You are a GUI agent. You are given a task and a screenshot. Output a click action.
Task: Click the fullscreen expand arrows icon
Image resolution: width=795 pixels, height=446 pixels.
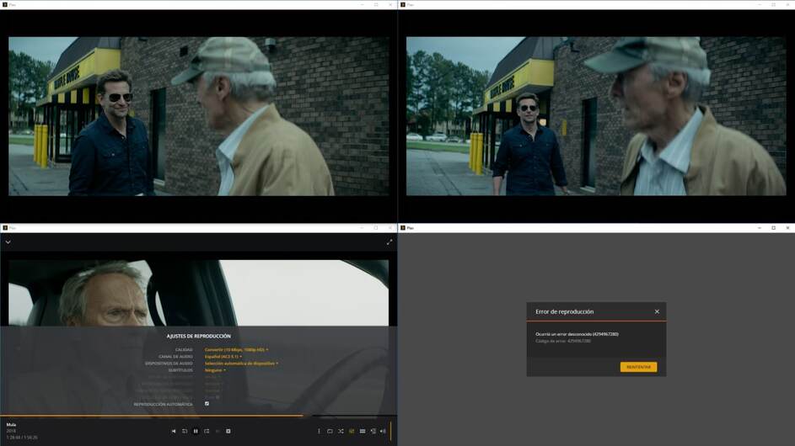[389, 242]
